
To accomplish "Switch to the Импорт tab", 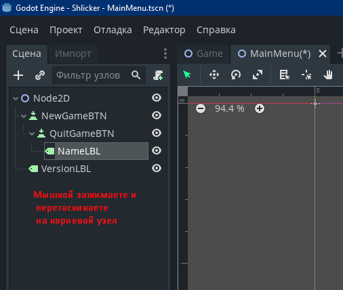I will pyautogui.click(x=73, y=54).
